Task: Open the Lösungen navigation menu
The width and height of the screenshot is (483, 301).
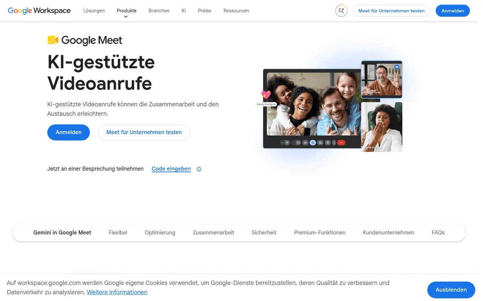Action: pyautogui.click(x=94, y=11)
